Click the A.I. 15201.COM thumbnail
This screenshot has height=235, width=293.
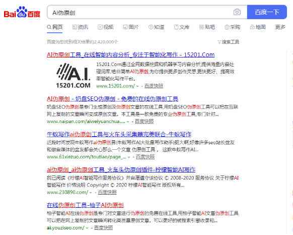(74, 76)
